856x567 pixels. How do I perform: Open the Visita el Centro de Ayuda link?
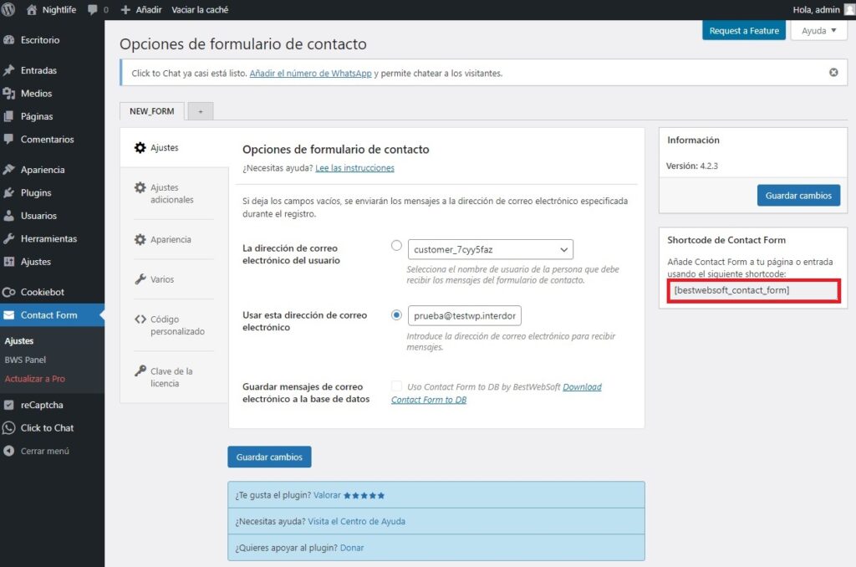[x=356, y=521]
